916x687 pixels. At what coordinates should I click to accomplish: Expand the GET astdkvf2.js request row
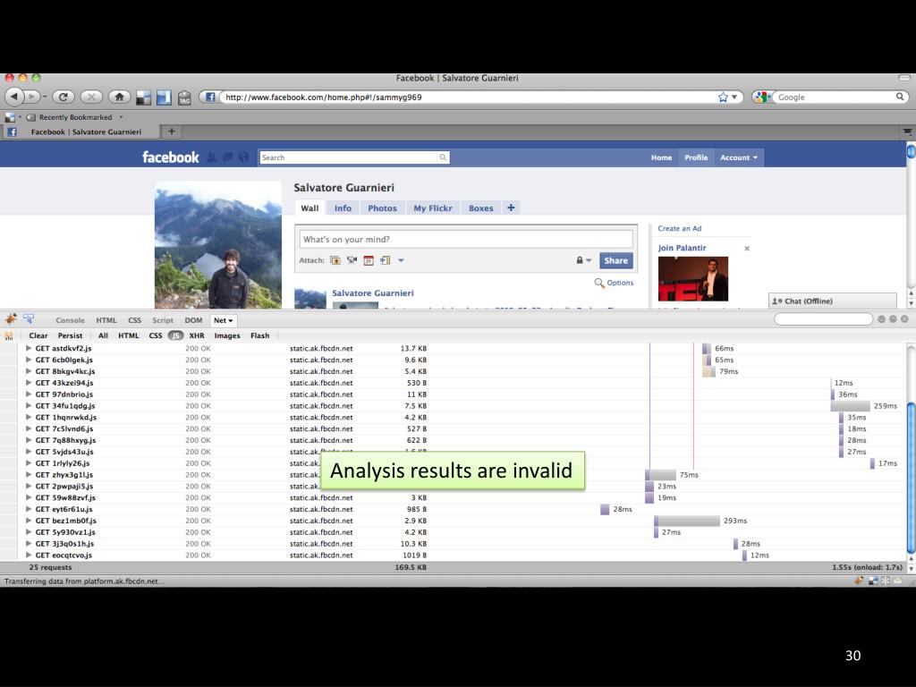(x=28, y=348)
